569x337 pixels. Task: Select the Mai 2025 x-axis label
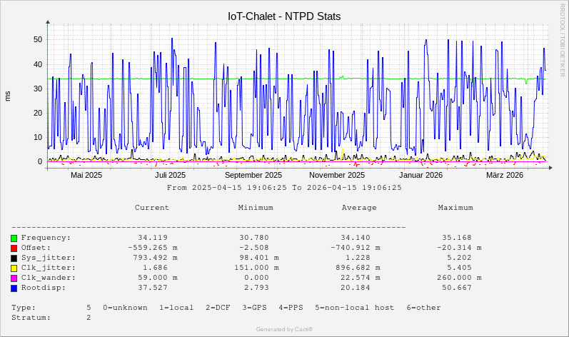coord(86,175)
